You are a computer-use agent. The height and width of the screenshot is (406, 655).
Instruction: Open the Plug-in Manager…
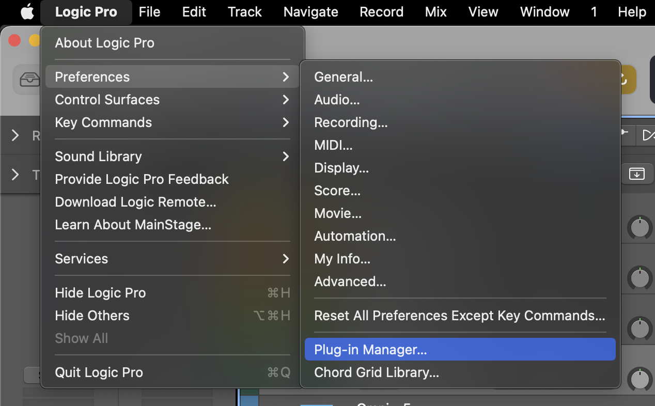tap(460, 350)
